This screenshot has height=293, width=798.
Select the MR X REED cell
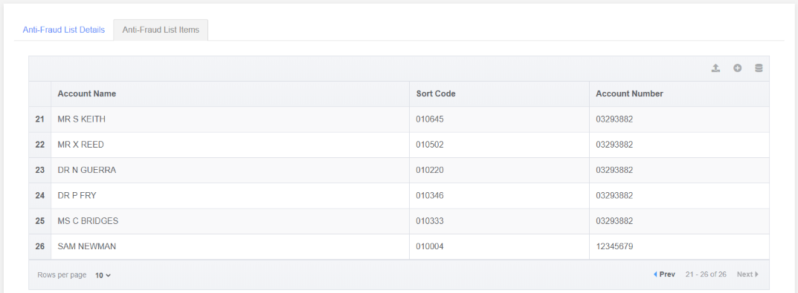pyautogui.click(x=230, y=145)
